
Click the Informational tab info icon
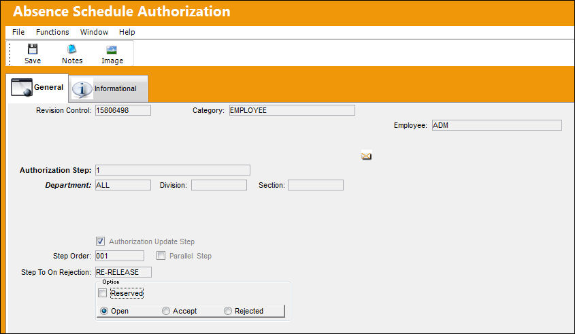point(82,89)
